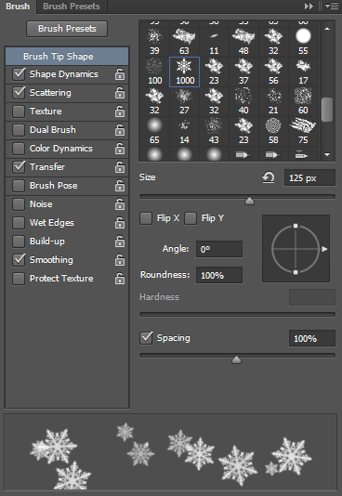
Task: Click the Brush Pose lock icon
Action: pyautogui.click(x=120, y=186)
